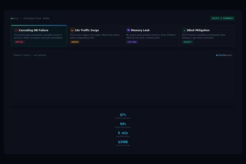Click the Cascading DB Failure alert icon
Image resolution: width=246 pixels, height=164 pixels.
pyautogui.click(x=16, y=30)
